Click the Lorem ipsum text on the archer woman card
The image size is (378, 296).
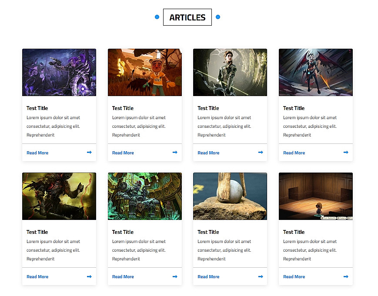pos(224,126)
